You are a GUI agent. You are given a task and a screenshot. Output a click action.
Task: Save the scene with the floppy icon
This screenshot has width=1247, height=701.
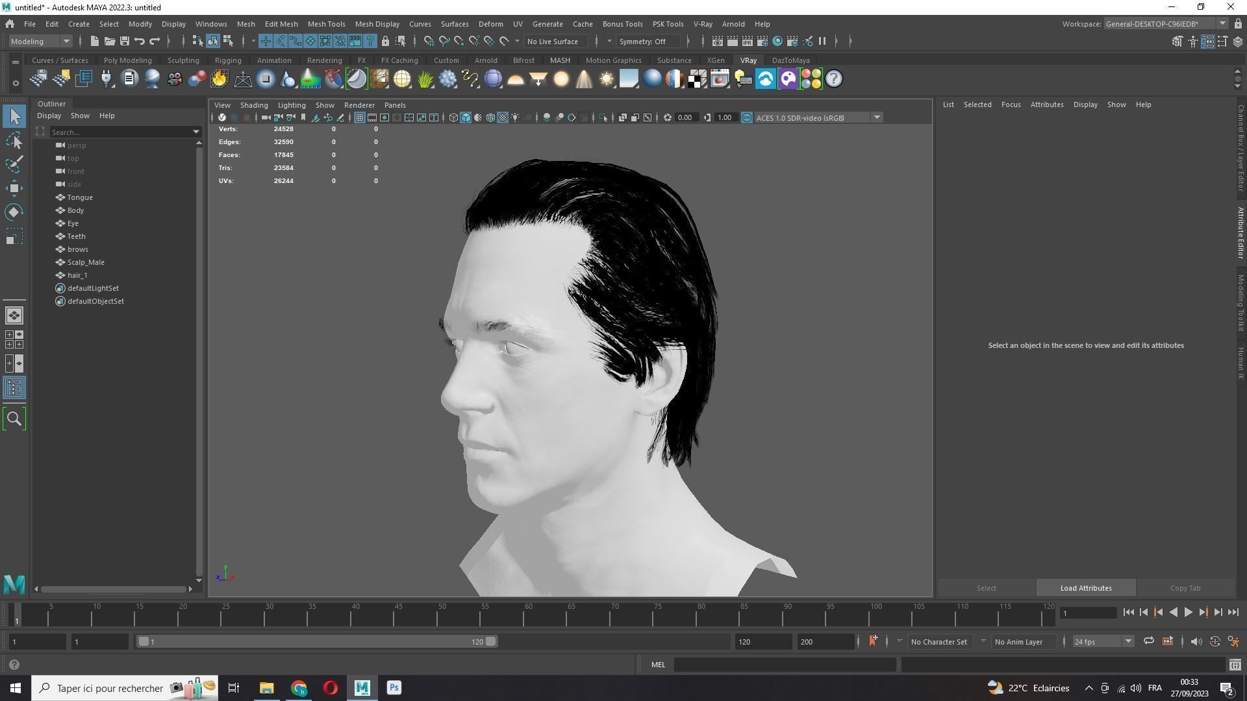[124, 42]
